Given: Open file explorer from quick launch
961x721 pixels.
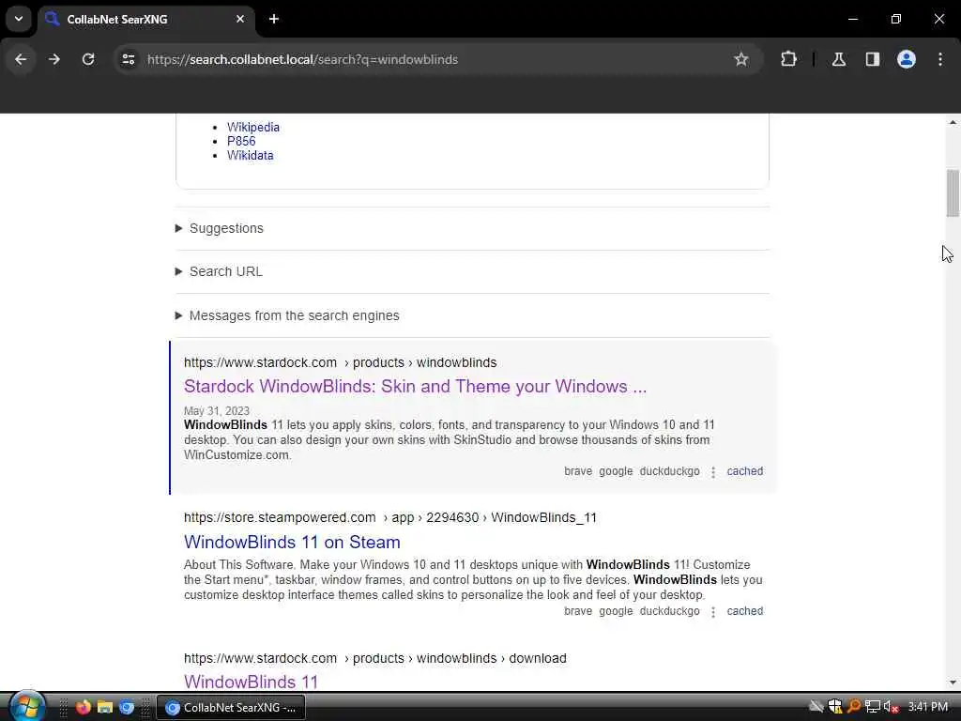Looking at the screenshot, I should 105,707.
